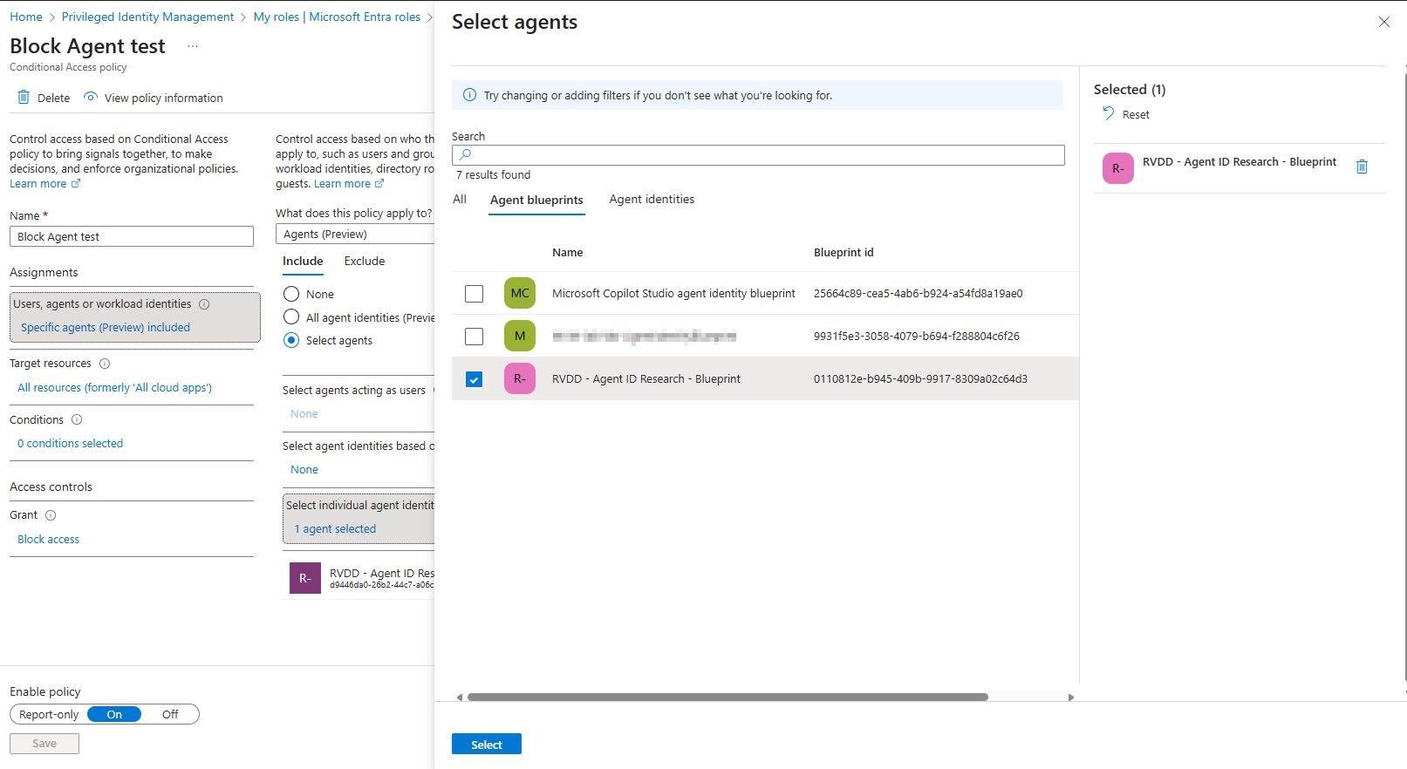Expand Users, agents or workload identities section
This screenshot has width=1407, height=769.
click(x=134, y=316)
